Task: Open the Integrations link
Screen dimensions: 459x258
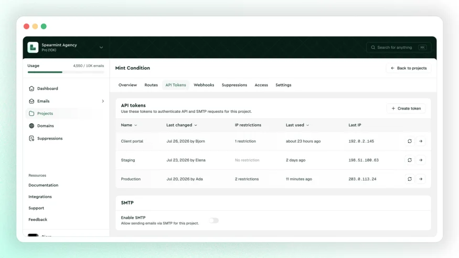Action: (x=40, y=197)
